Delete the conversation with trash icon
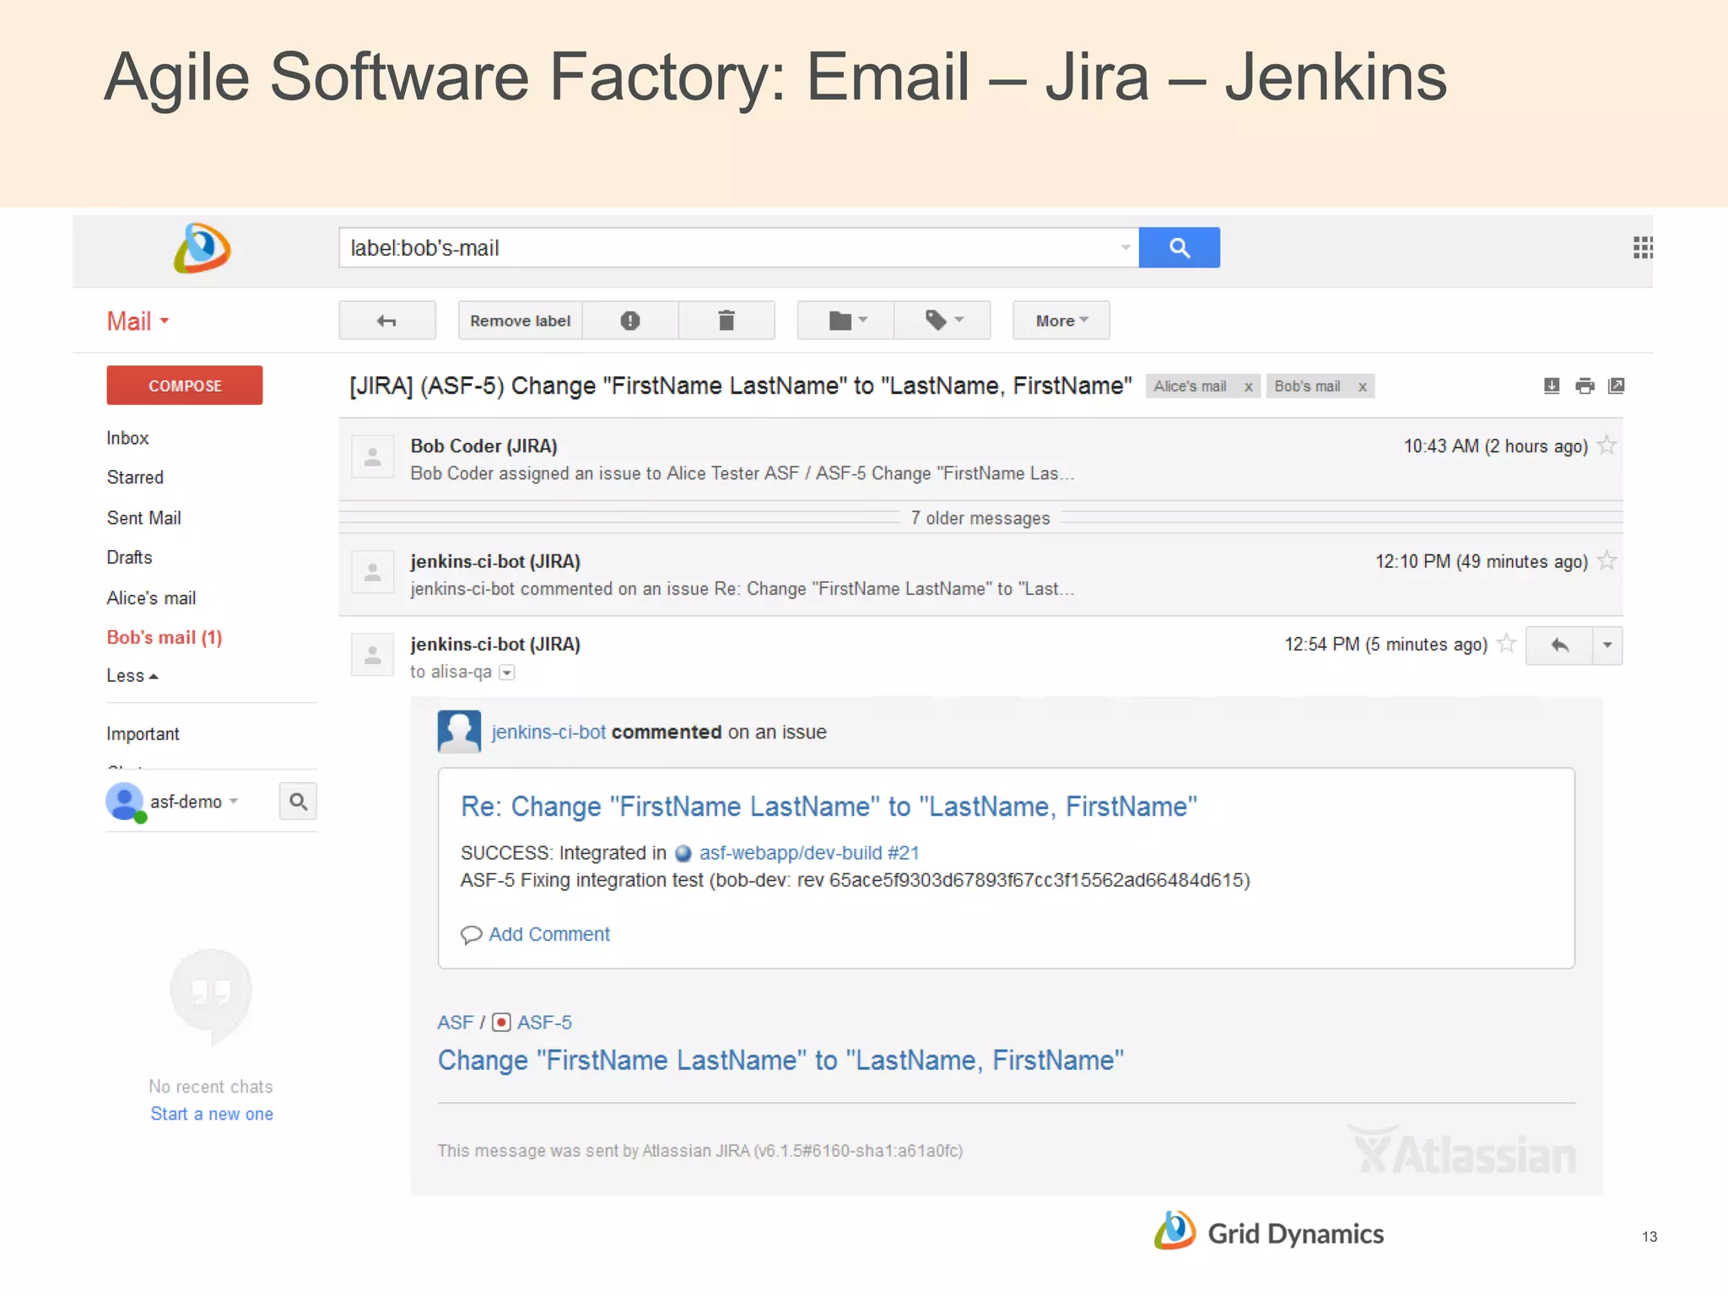1728x1296 pixels. 726,321
